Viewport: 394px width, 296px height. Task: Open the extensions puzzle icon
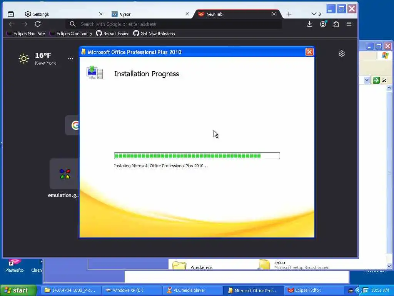pyautogui.click(x=336, y=24)
